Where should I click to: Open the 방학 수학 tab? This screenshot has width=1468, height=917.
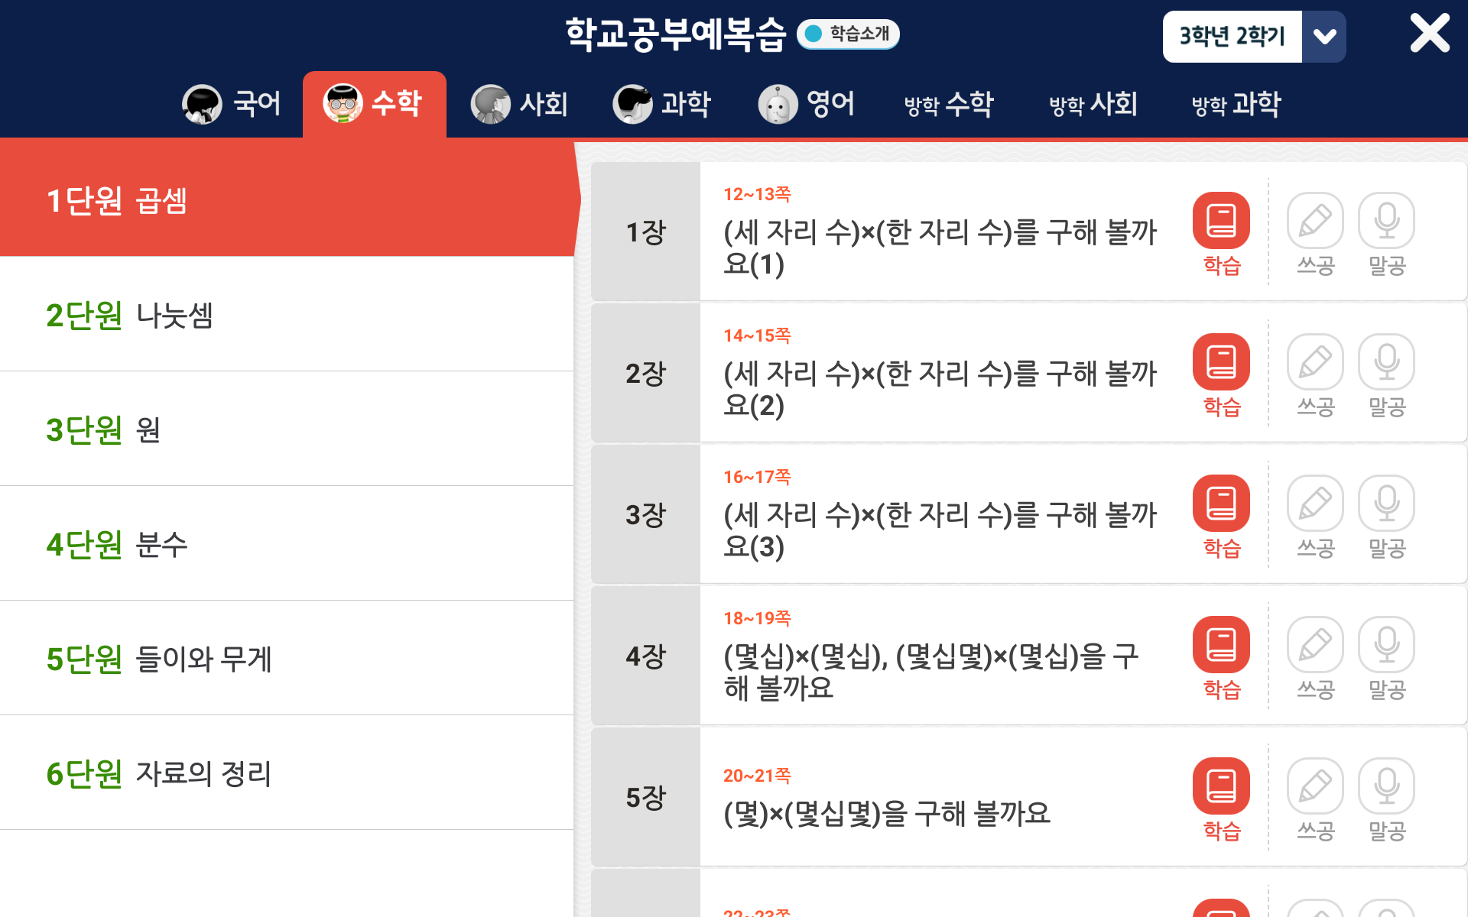pyautogui.click(x=948, y=104)
